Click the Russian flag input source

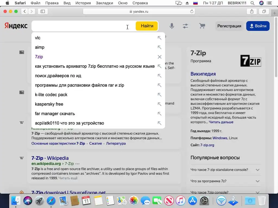tap(195, 3)
